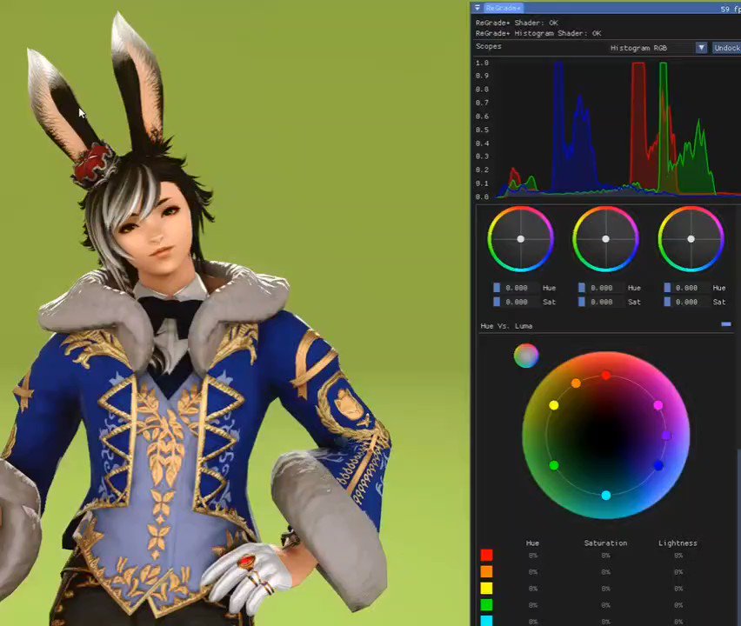Click the left color wheel's center handle
Image resolution: width=741 pixels, height=626 pixels.
click(520, 239)
